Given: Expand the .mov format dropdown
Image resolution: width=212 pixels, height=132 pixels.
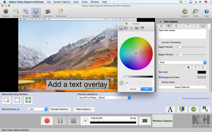Looking at the screenshot, I should tap(38, 109).
